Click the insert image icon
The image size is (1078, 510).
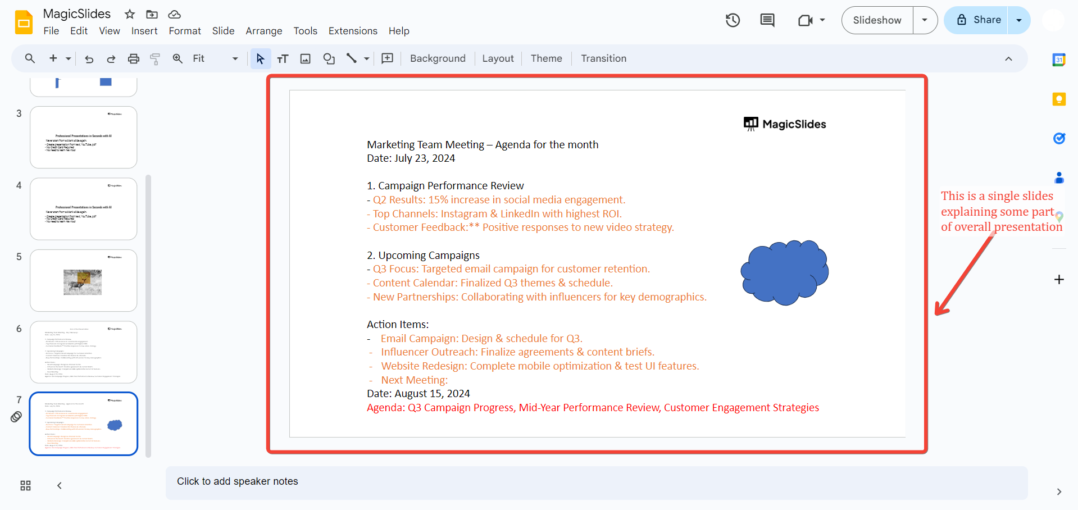(x=305, y=59)
